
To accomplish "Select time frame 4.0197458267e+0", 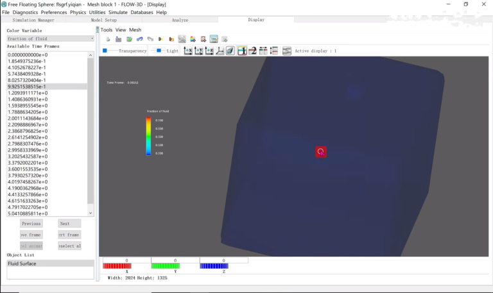I will [47, 182].
